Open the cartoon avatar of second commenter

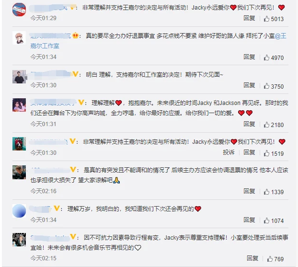point(19,38)
